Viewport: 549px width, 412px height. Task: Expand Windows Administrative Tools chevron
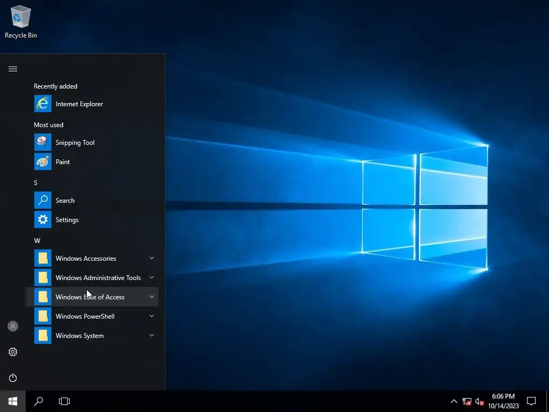152,277
